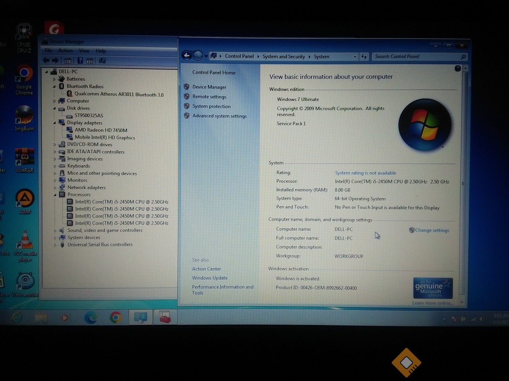Open the address bar history dropdown
This screenshot has height=381, width=509.
click(355, 56)
